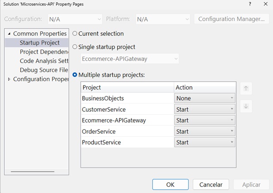Click the move up arrow button
The height and width of the screenshot is (193, 273).
click(245, 89)
